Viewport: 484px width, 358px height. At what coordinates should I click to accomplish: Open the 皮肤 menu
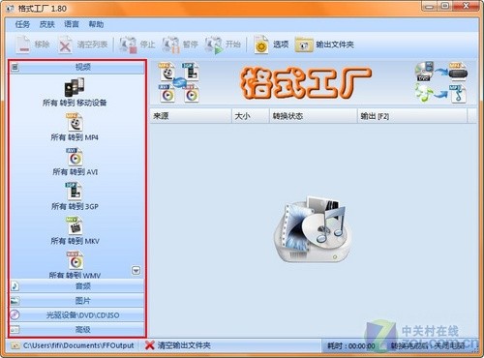47,24
